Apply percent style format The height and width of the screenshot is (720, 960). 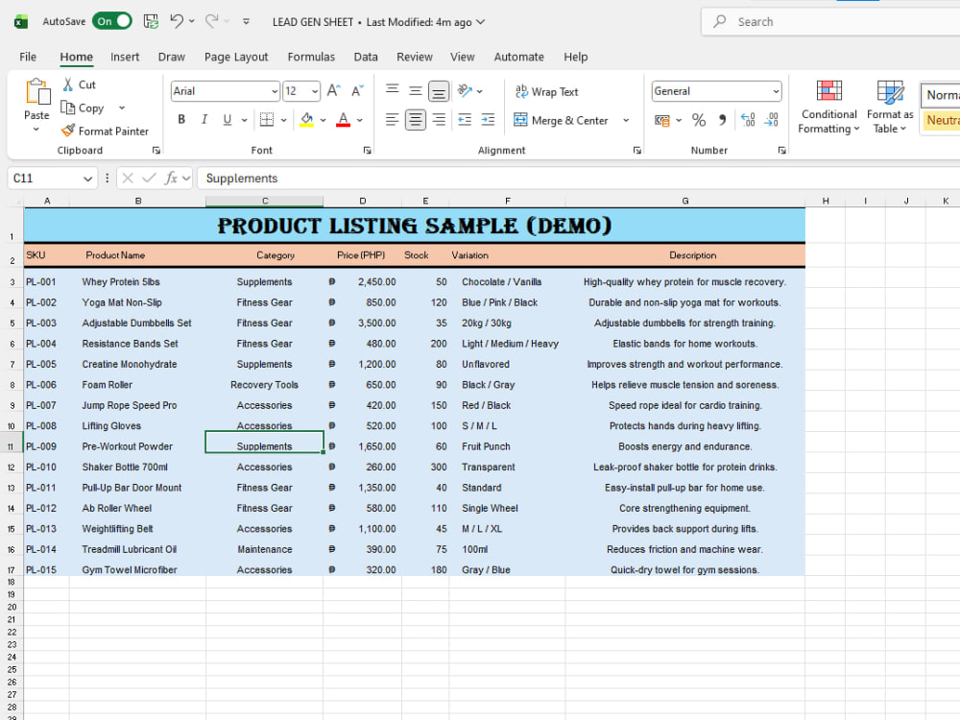[699, 120]
